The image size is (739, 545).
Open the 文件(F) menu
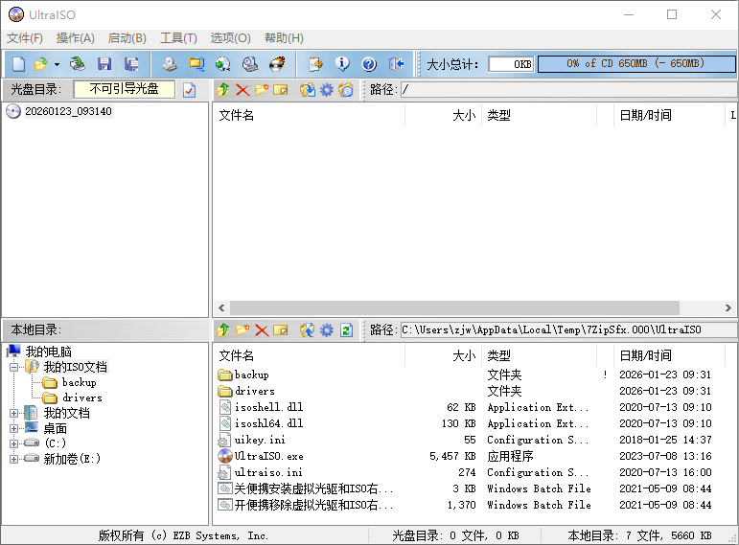[x=25, y=38]
